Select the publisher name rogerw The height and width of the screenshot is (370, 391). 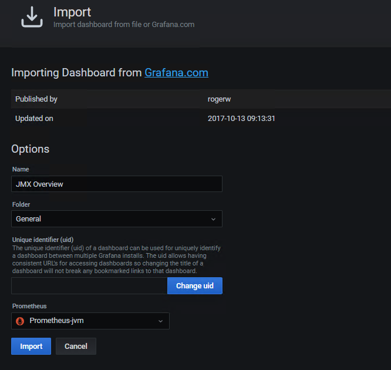(x=219, y=99)
